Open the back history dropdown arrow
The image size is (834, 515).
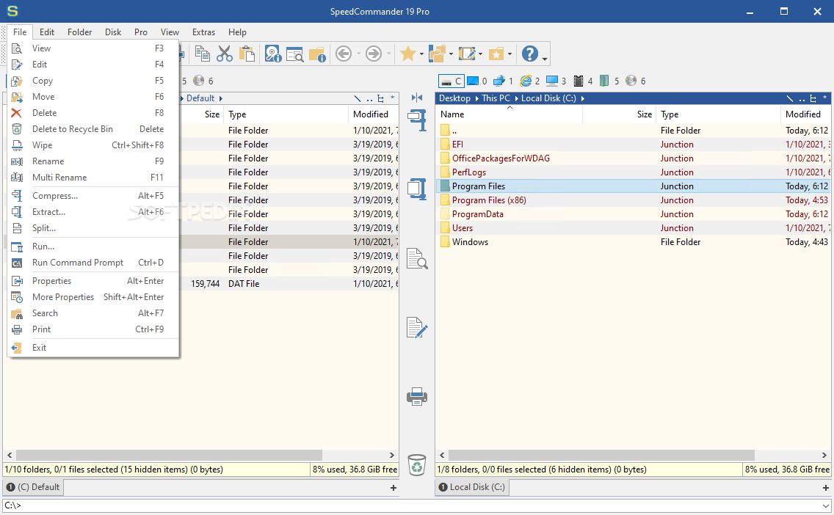[x=358, y=54]
